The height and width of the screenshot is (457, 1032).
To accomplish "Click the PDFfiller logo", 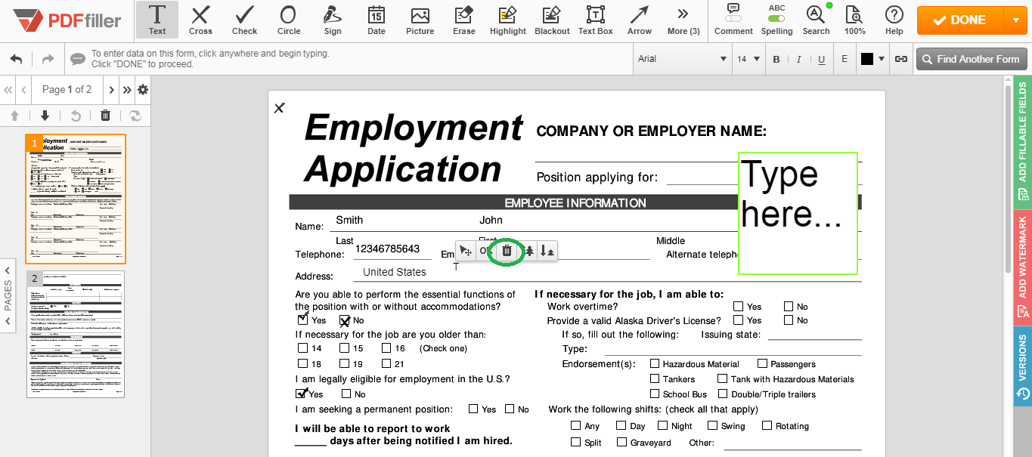I will tap(67, 20).
